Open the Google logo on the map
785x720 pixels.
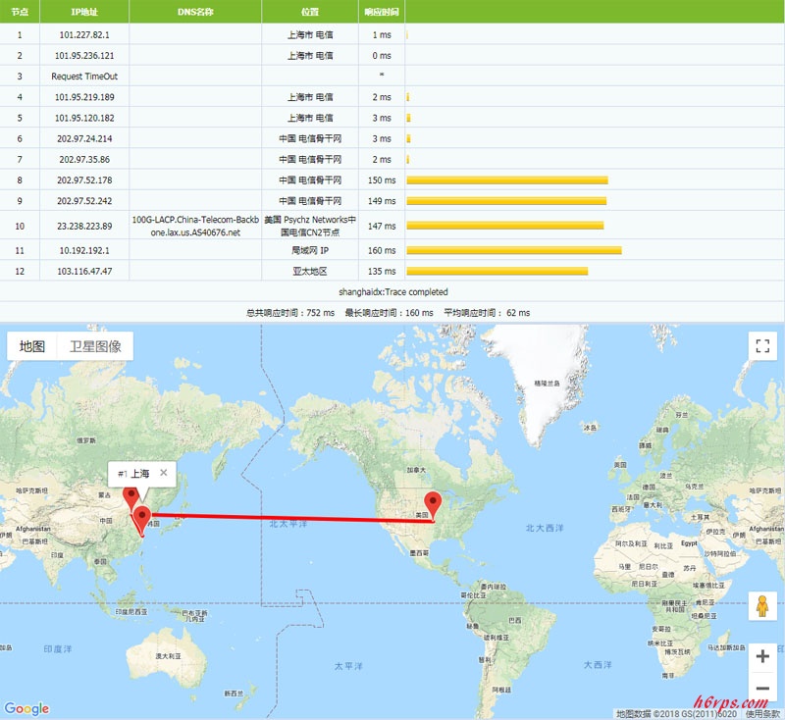[27, 708]
